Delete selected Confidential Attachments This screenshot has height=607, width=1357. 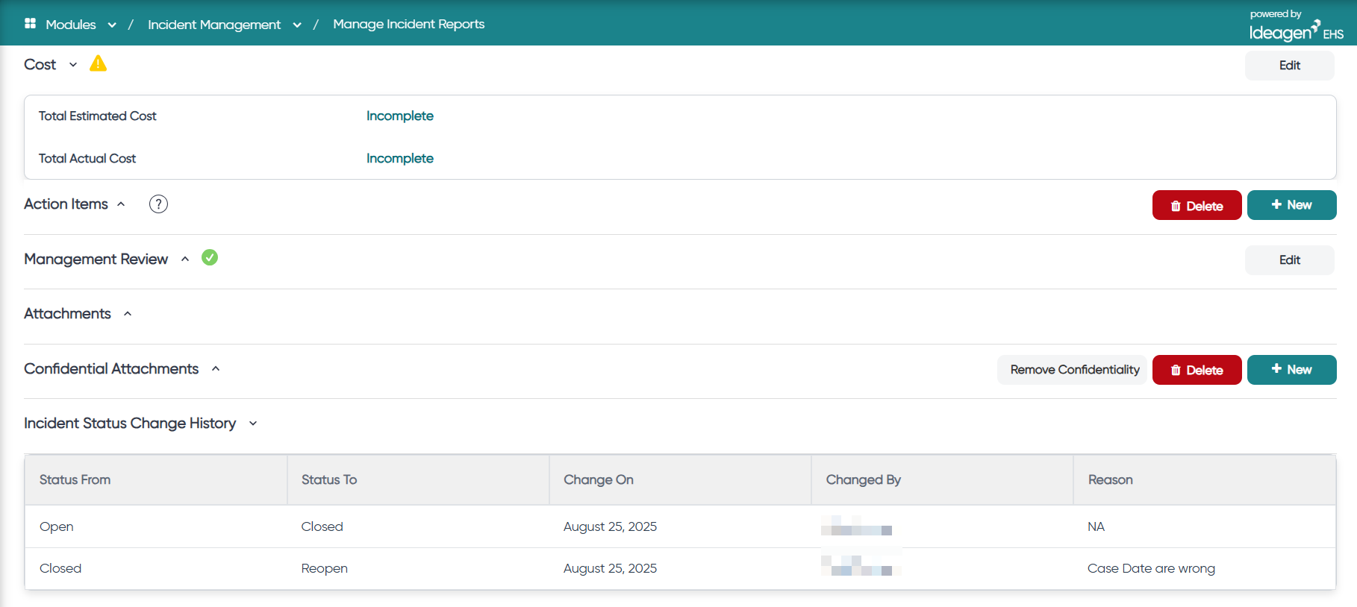click(1197, 370)
